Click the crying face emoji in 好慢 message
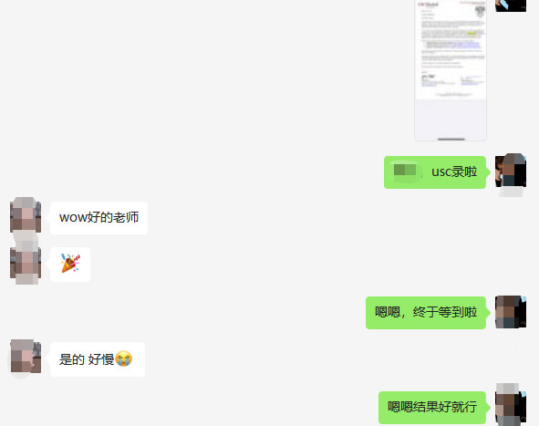 [x=123, y=359]
